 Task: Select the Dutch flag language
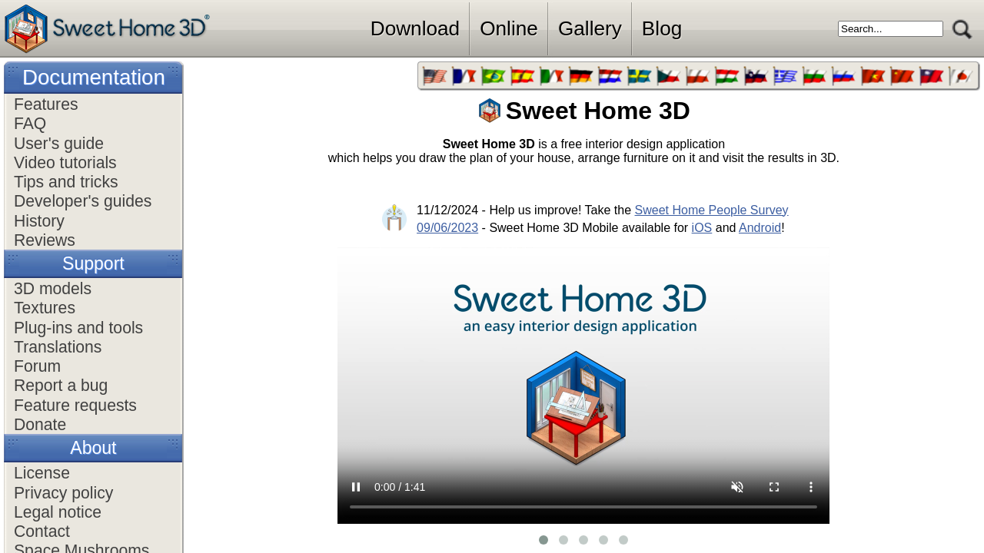[x=610, y=76]
